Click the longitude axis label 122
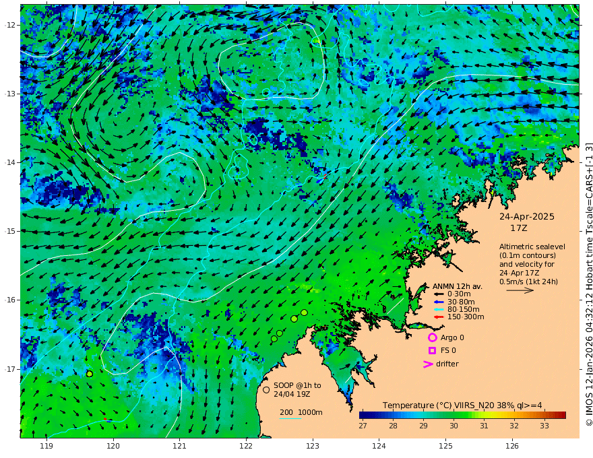 246,447
